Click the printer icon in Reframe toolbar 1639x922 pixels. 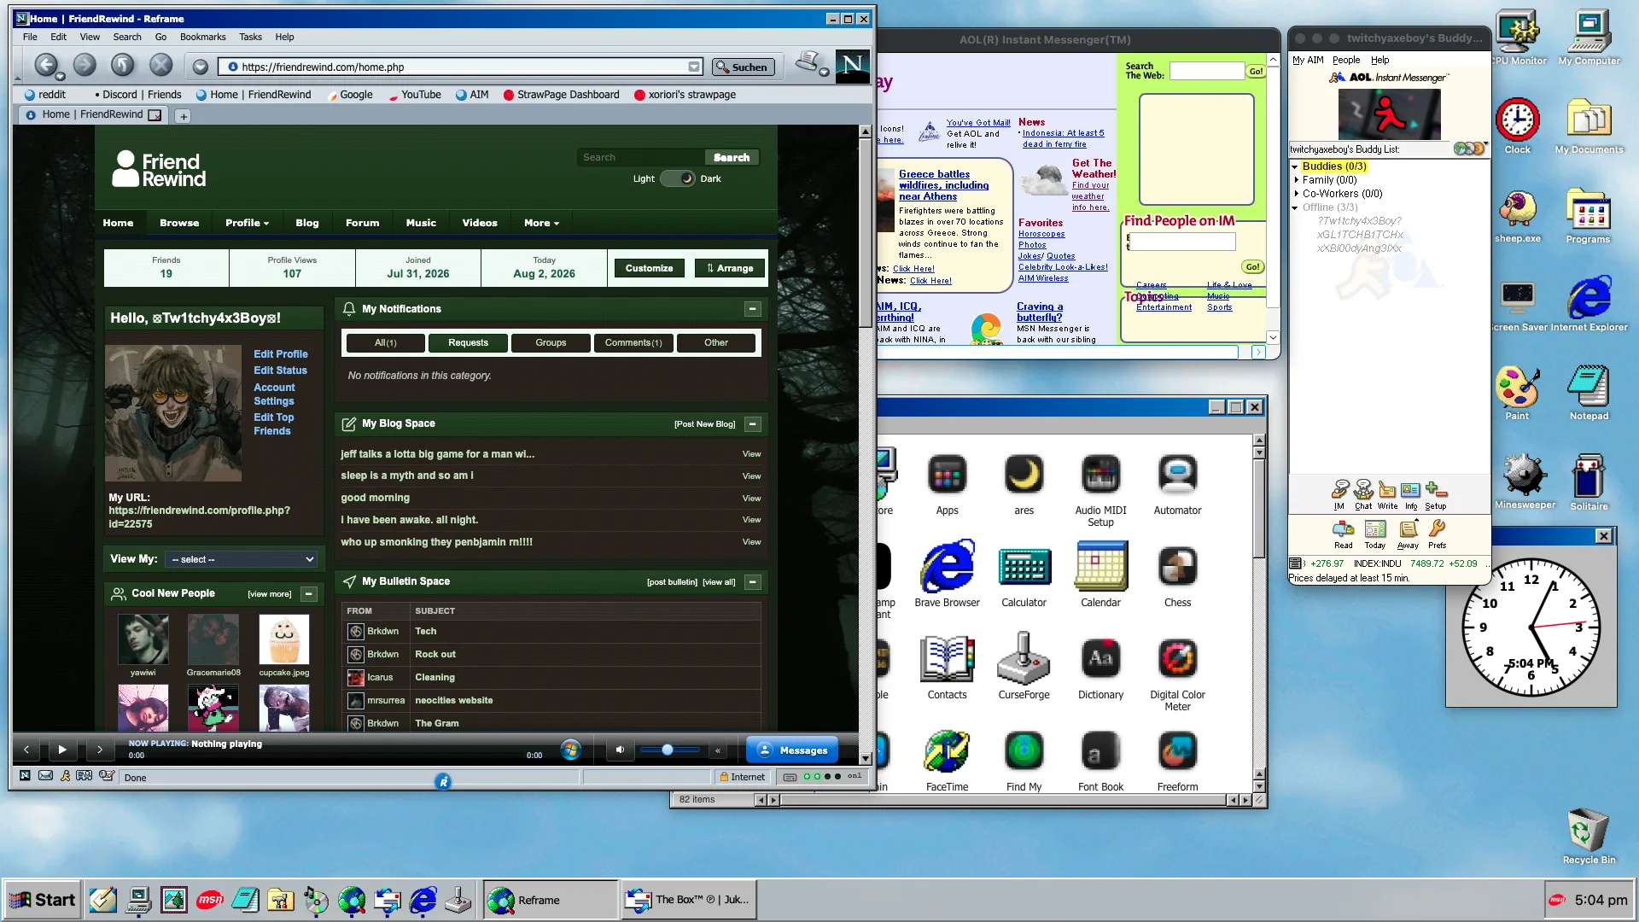[x=808, y=62]
